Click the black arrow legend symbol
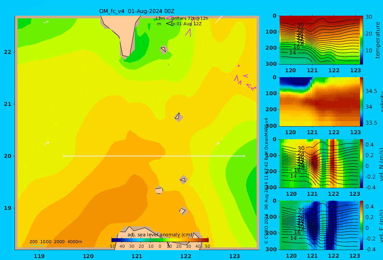 click(169, 24)
